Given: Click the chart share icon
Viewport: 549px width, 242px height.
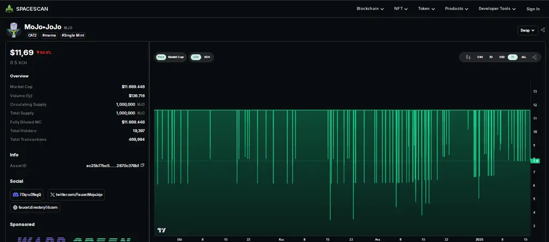Looking at the screenshot, I should [x=535, y=57].
